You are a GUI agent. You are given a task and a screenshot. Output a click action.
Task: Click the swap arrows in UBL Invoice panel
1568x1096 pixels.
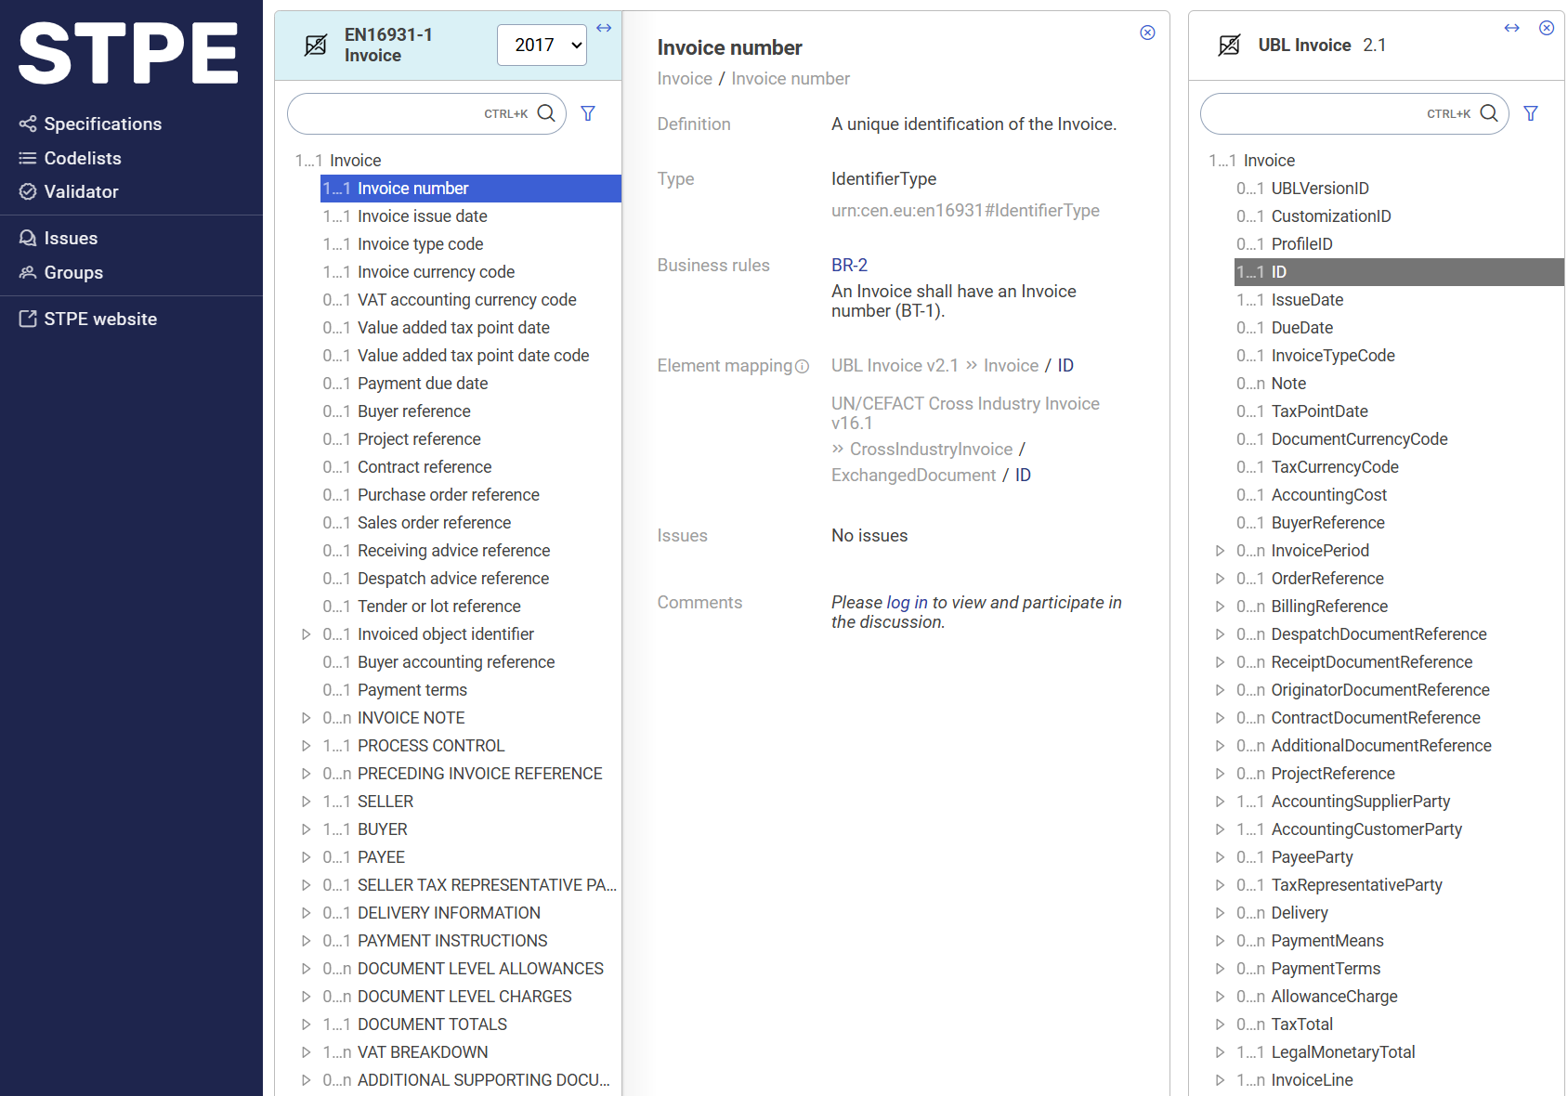(x=1512, y=28)
